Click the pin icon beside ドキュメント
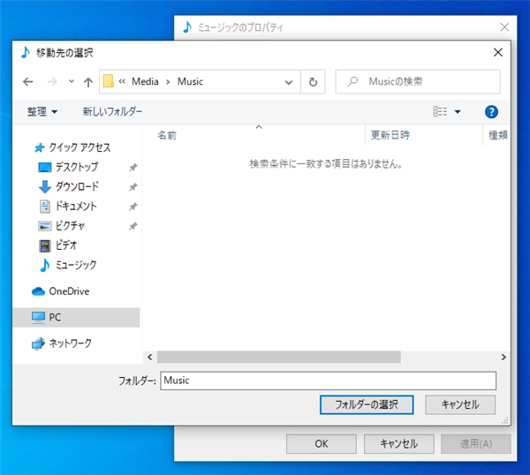Viewport: 530px width, 475px height. pyautogui.click(x=132, y=207)
